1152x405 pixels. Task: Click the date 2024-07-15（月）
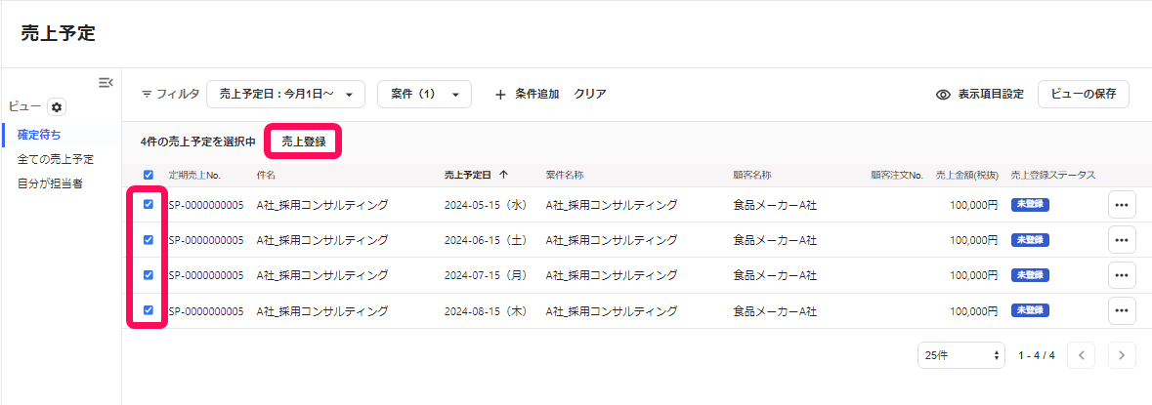[x=488, y=276]
